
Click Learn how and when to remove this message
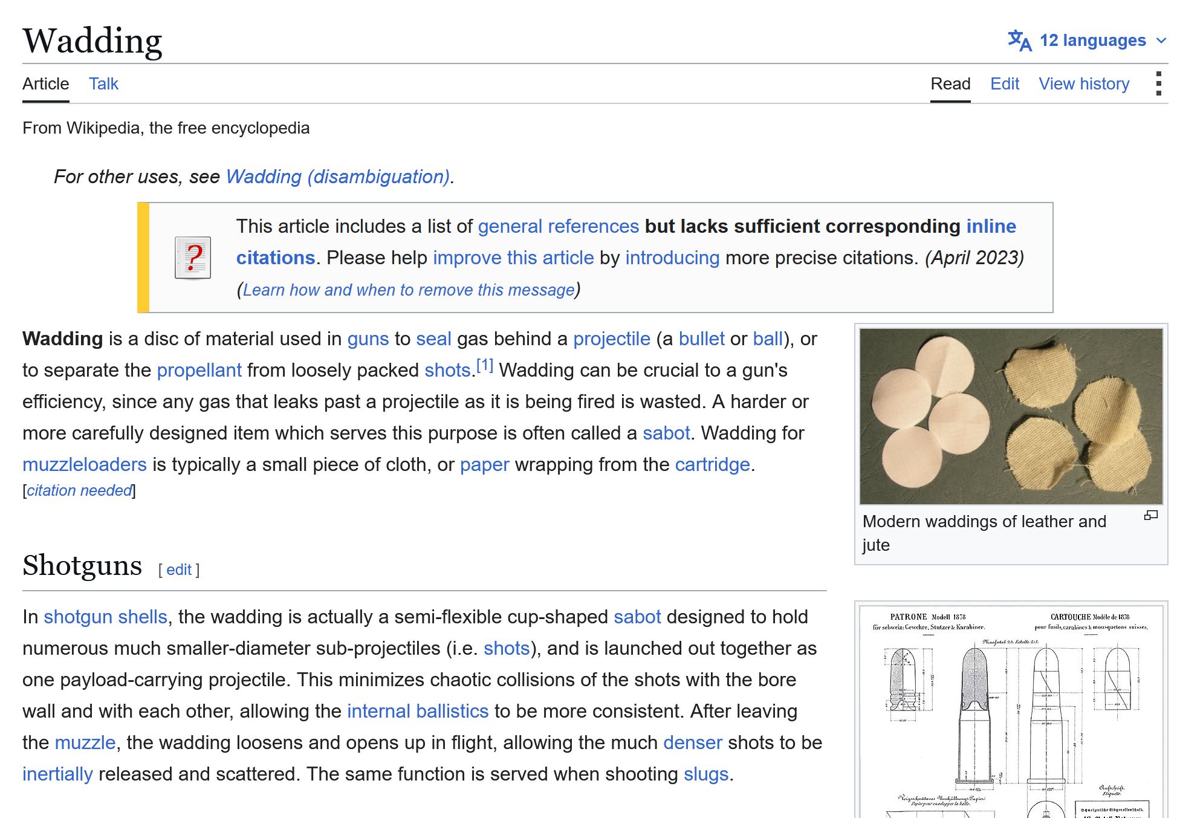click(x=409, y=290)
